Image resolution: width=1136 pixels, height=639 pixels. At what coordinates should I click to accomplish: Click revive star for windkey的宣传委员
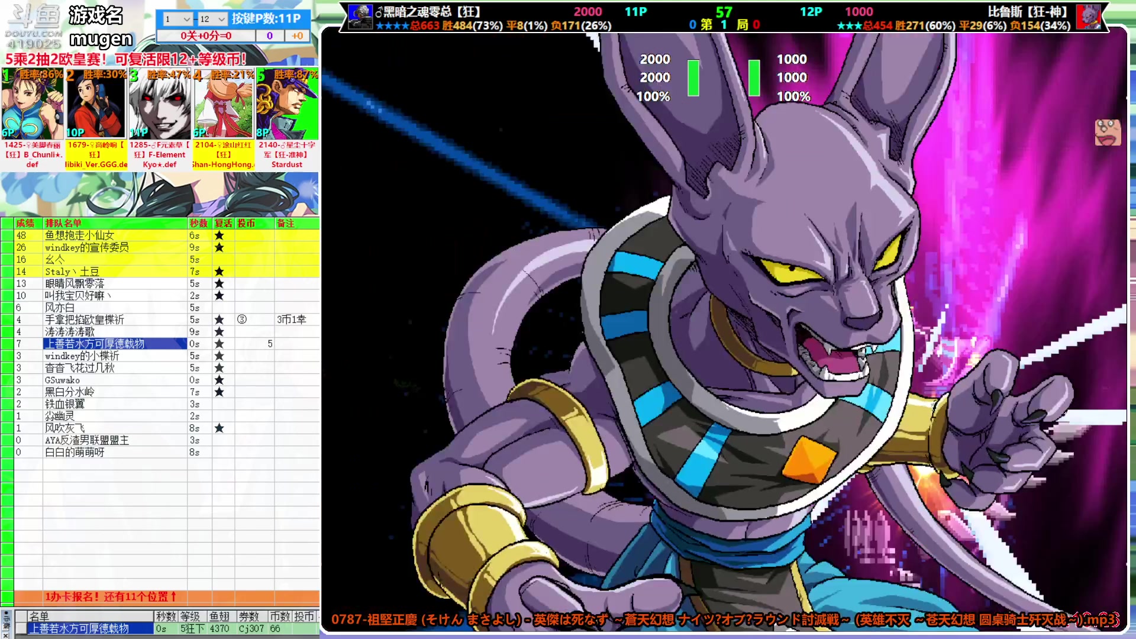point(219,247)
